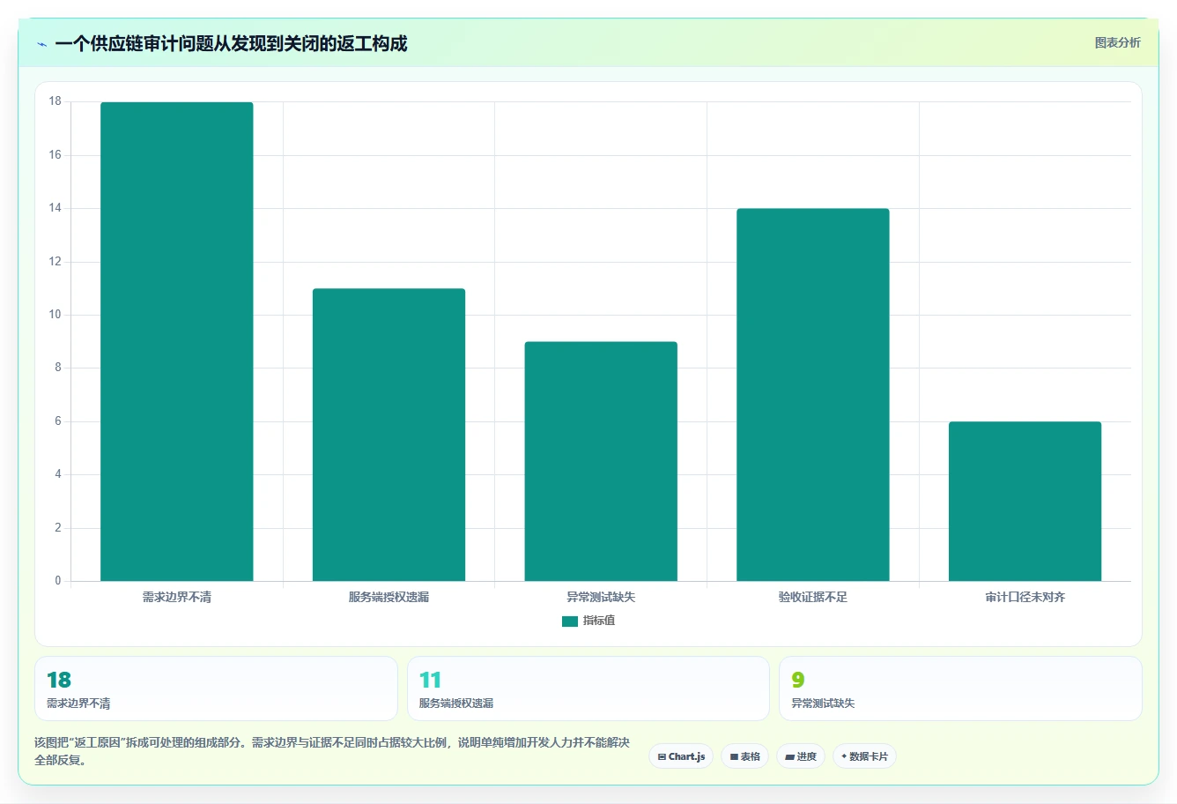Open the Chart.js tag pill
This screenshot has width=1177, height=804.
[681, 756]
